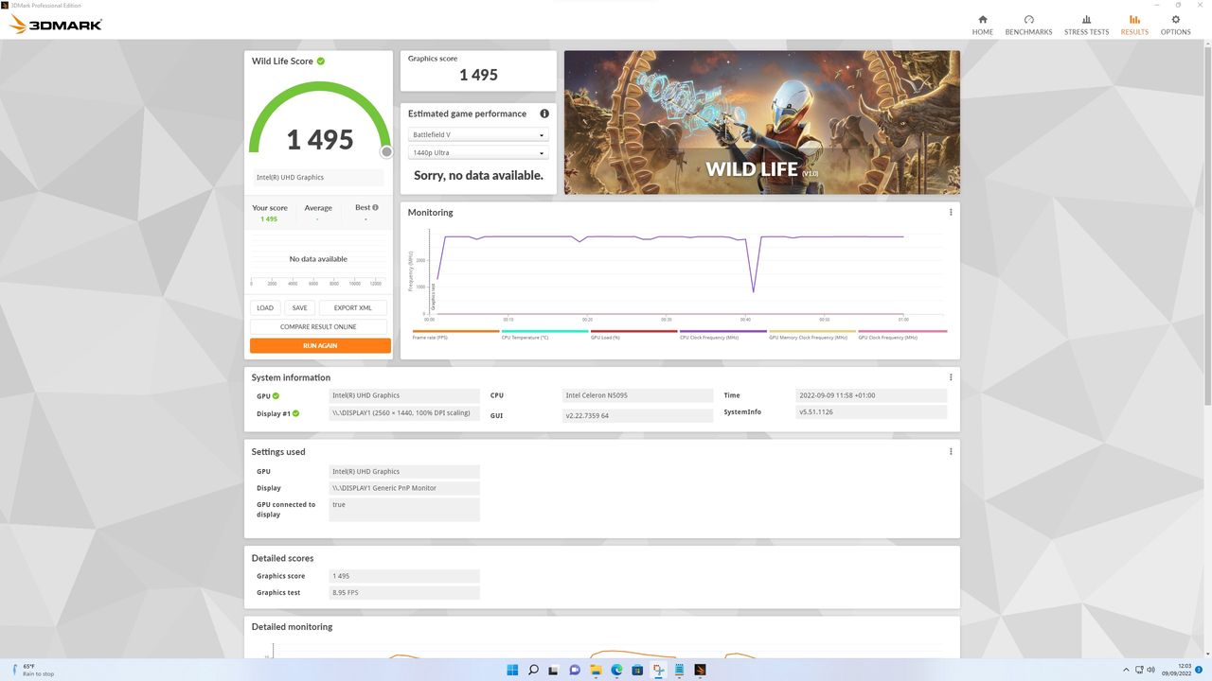The width and height of the screenshot is (1212, 681).
Task: Open the 1440p Ultra resolution dropdown
Action: click(x=478, y=153)
